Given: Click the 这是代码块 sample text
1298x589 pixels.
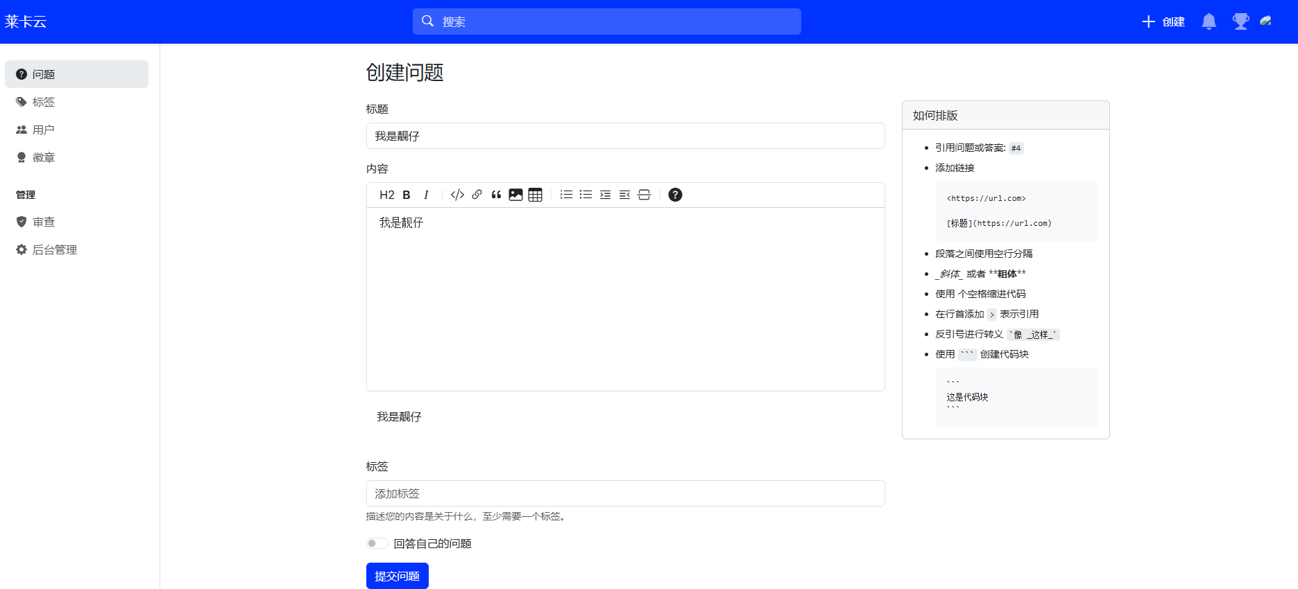Looking at the screenshot, I should point(967,397).
